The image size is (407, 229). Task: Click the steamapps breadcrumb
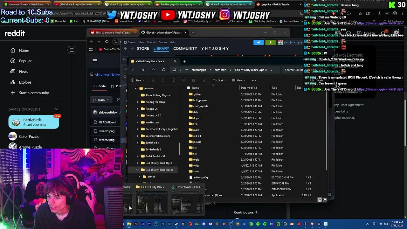pyautogui.click(x=199, y=70)
